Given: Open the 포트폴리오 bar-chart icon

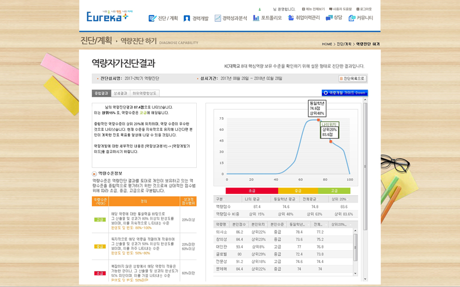Looking at the screenshot, I should tap(256, 18).
